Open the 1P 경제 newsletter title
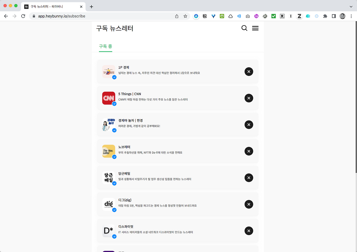This screenshot has width=357, height=252. (124, 67)
